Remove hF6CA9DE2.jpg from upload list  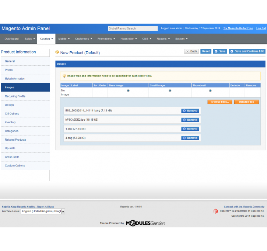pyautogui.click(x=190, y=120)
